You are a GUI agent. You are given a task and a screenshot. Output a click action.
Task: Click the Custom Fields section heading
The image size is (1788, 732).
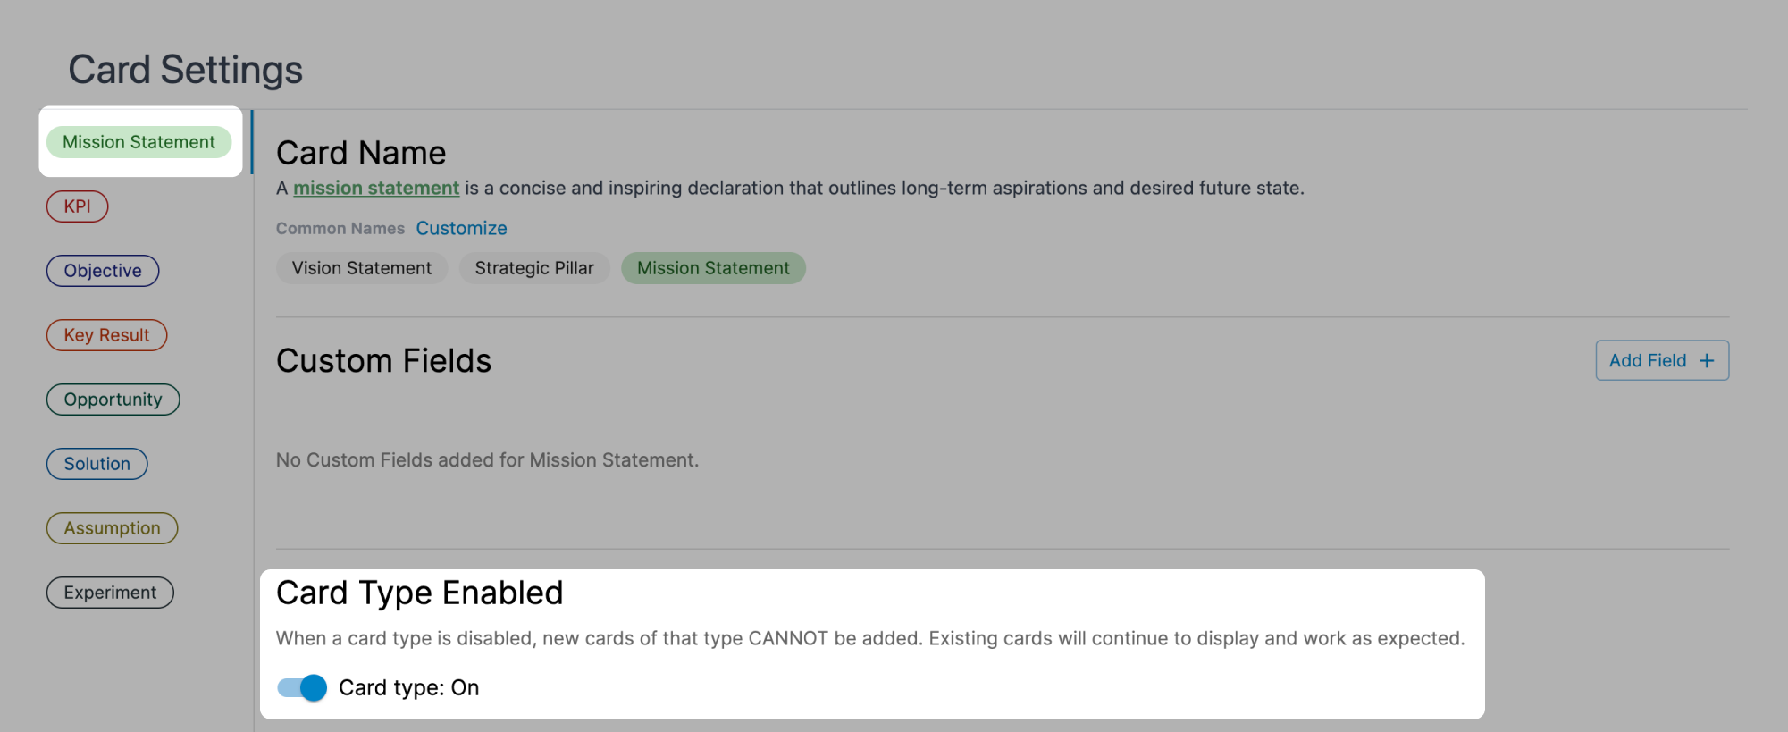tap(384, 361)
